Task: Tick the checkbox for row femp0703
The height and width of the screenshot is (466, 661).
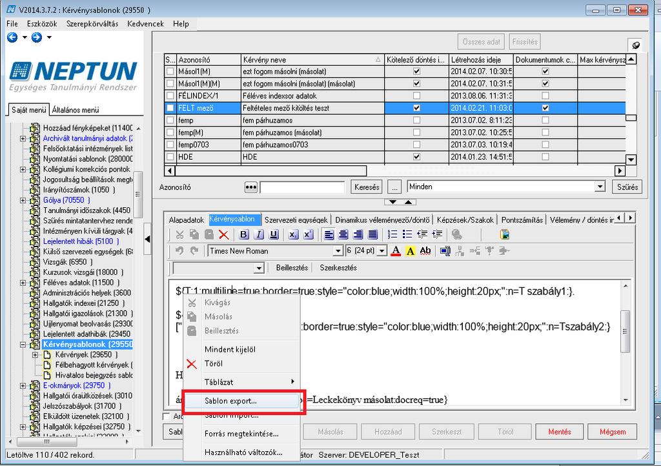Action: 170,145
